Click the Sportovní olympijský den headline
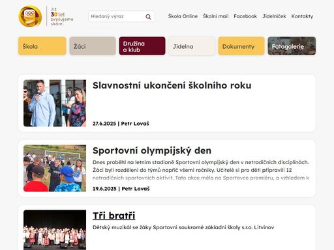Viewport: 334px width, 250px height. pyautogui.click(x=152, y=150)
